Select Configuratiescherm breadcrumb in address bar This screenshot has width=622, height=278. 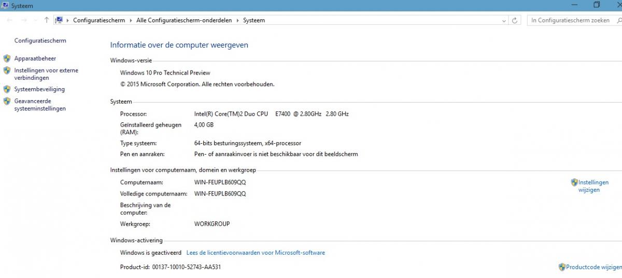(99, 20)
